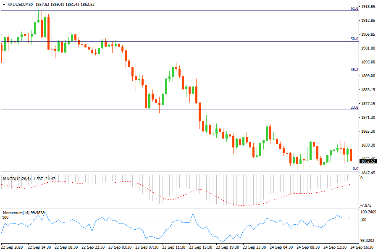The width and height of the screenshot is (378, 252).
Task: Click the 100.7409 Momentum scale value
Action: [368, 212]
